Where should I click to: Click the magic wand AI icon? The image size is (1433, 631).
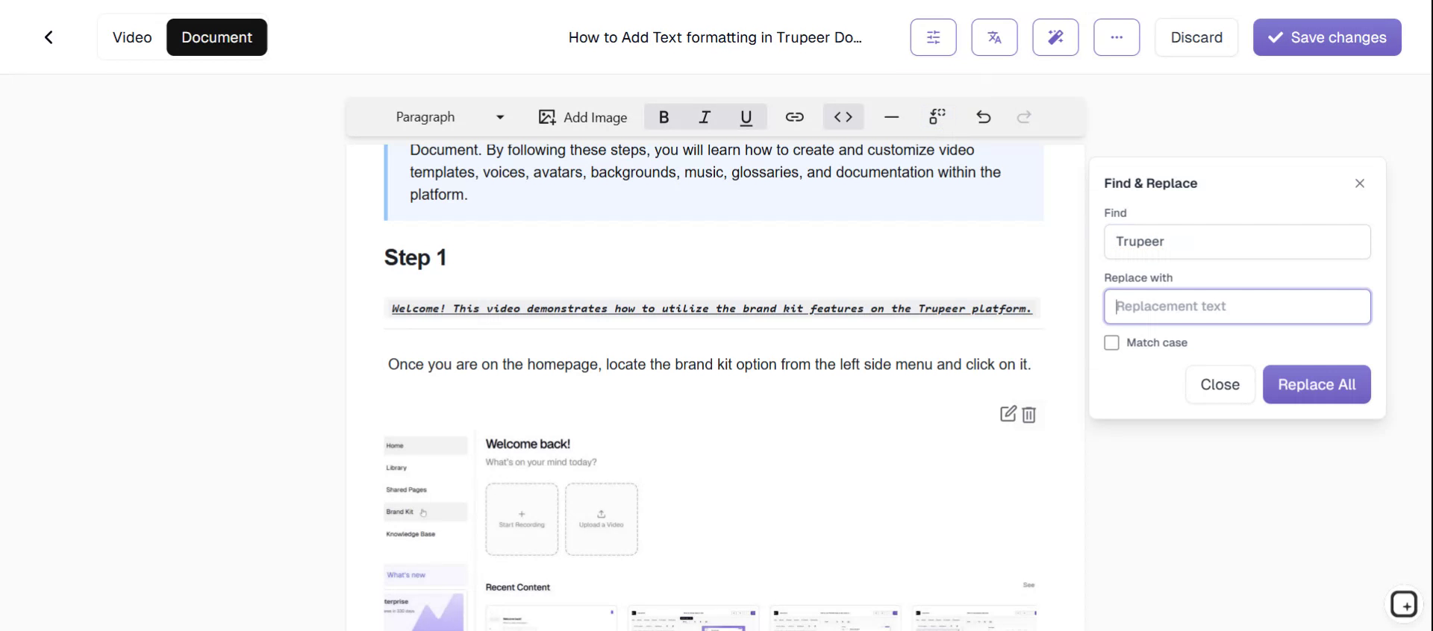coord(1055,37)
